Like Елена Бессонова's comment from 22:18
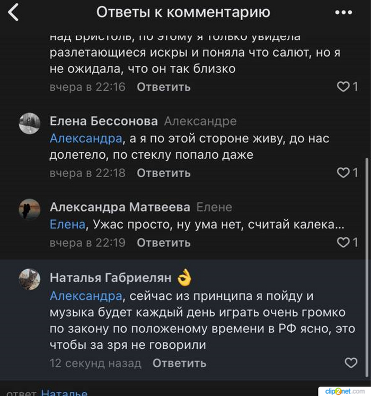Image resolution: width=371 pixels, height=396 pixels. pos(344,173)
